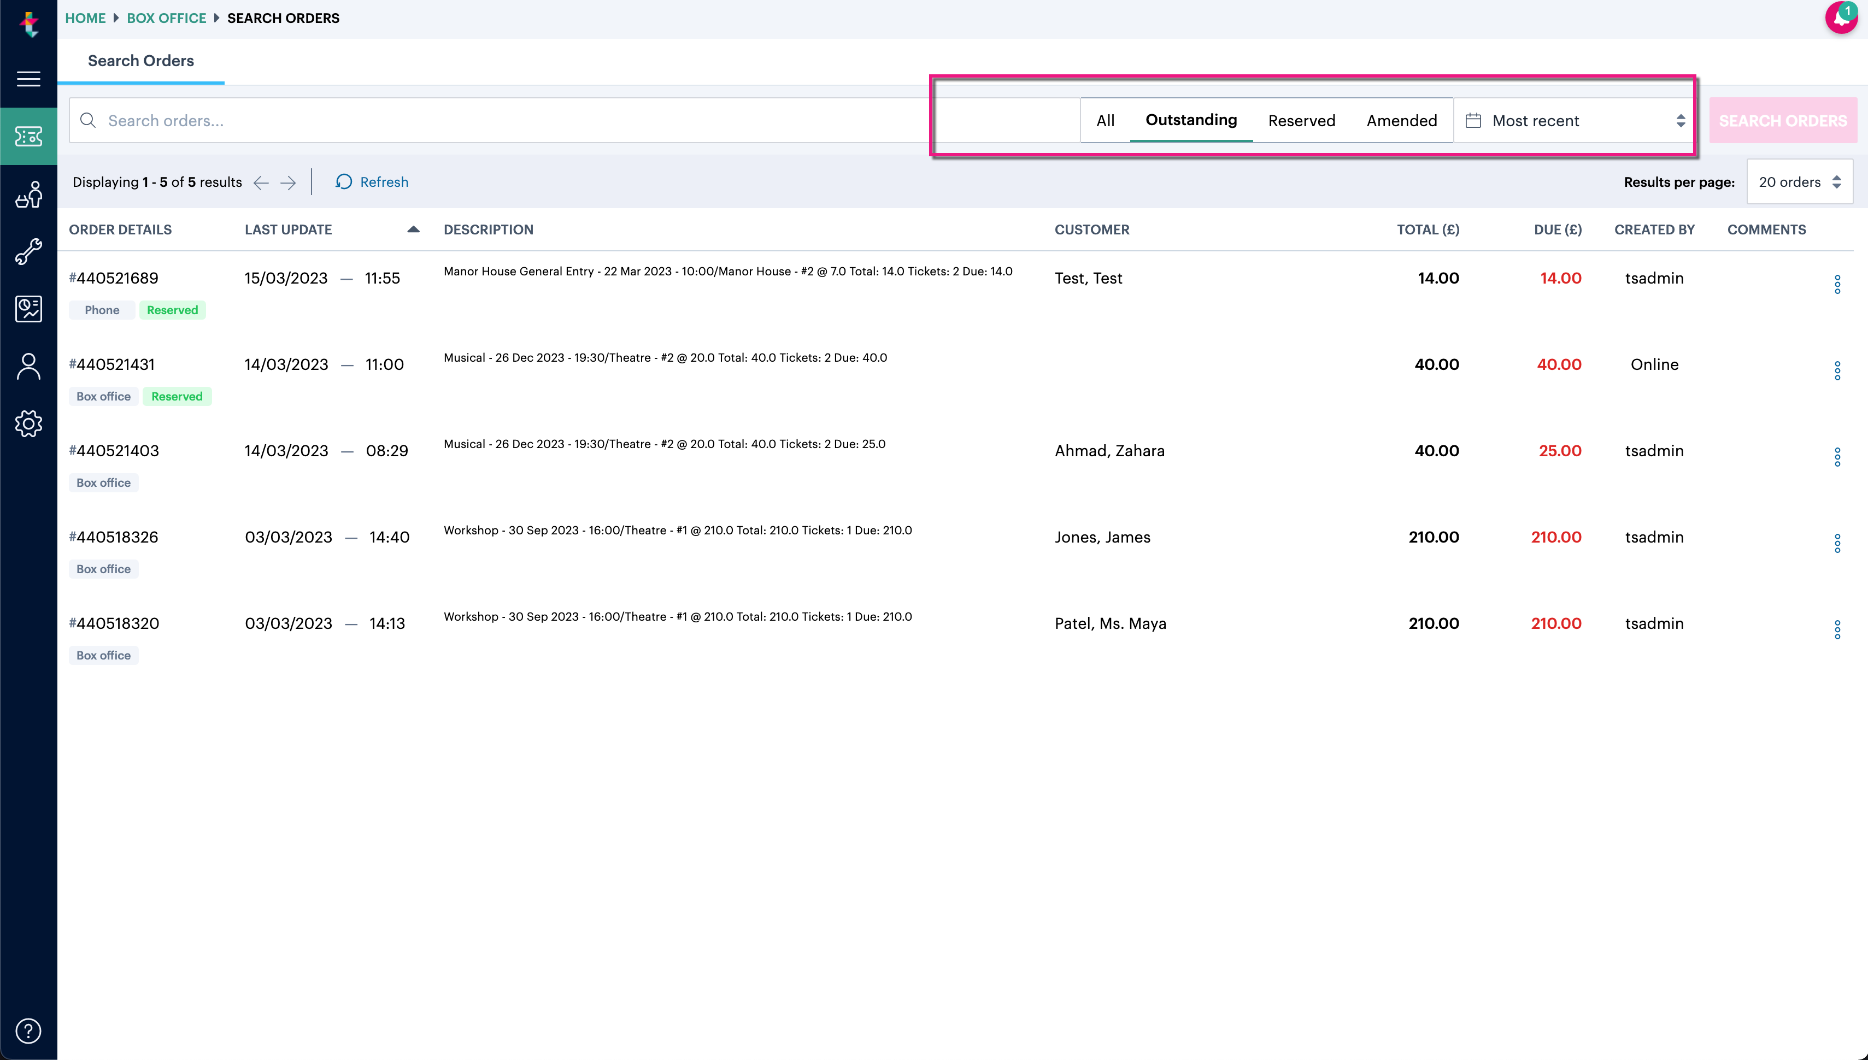1868x1060 pixels.
Task: Open the three-dot menu for order #440521689
Action: pyautogui.click(x=1837, y=284)
